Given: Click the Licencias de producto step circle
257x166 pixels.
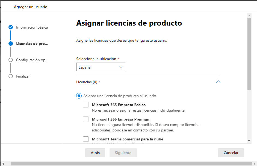Looking at the screenshot, I should point(11,44).
